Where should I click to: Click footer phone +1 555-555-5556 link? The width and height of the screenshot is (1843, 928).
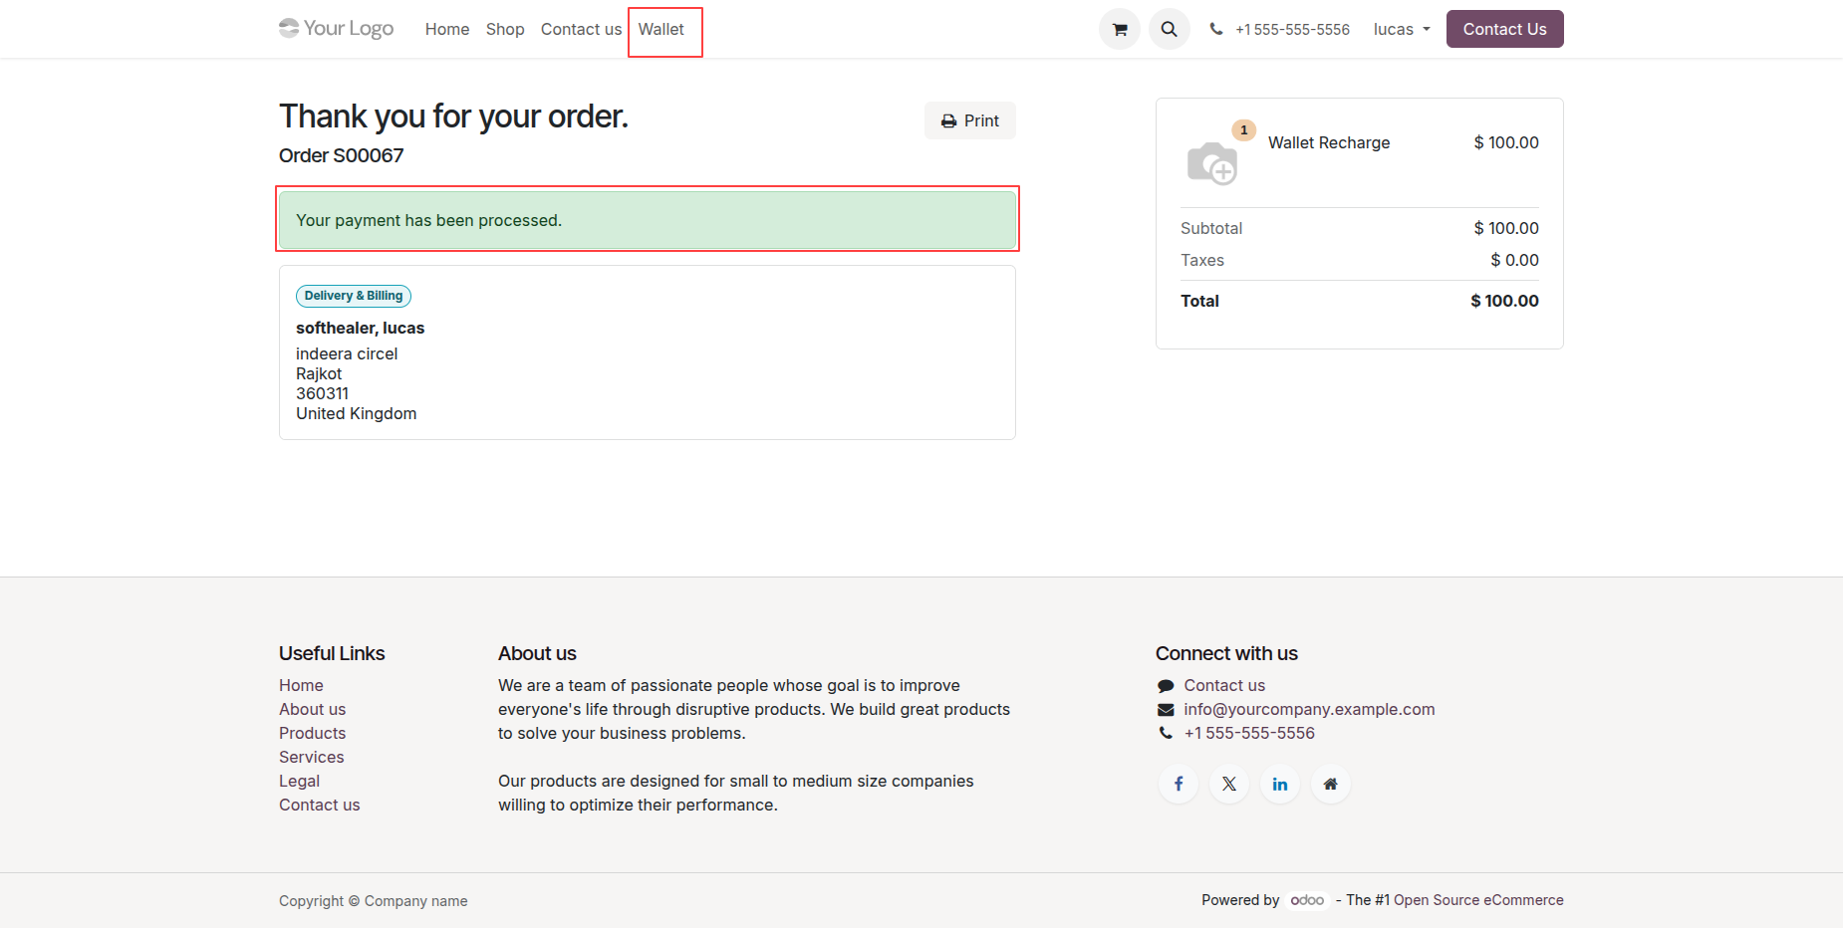pos(1249,733)
